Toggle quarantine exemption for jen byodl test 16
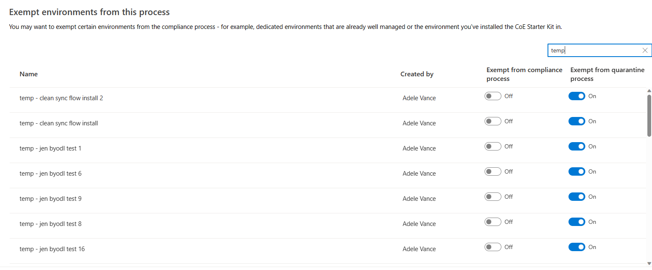The width and height of the screenshot is (652, 270). click(576, 247)
